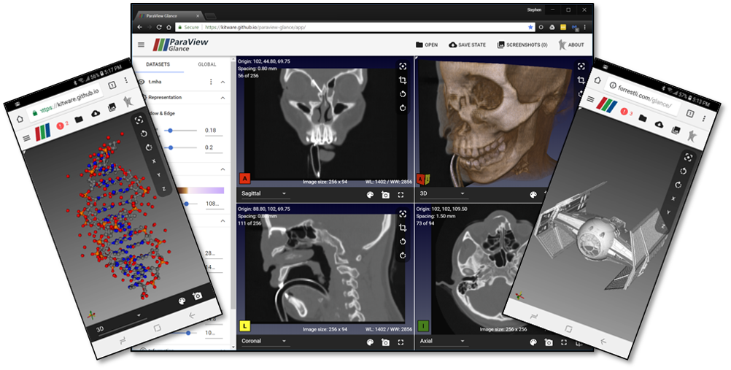731x370 pixels.
Task: Collapse the t.mha dataset panel
Action: 223,82
